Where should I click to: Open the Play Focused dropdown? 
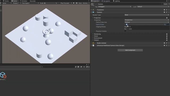[x=66, y=3]
